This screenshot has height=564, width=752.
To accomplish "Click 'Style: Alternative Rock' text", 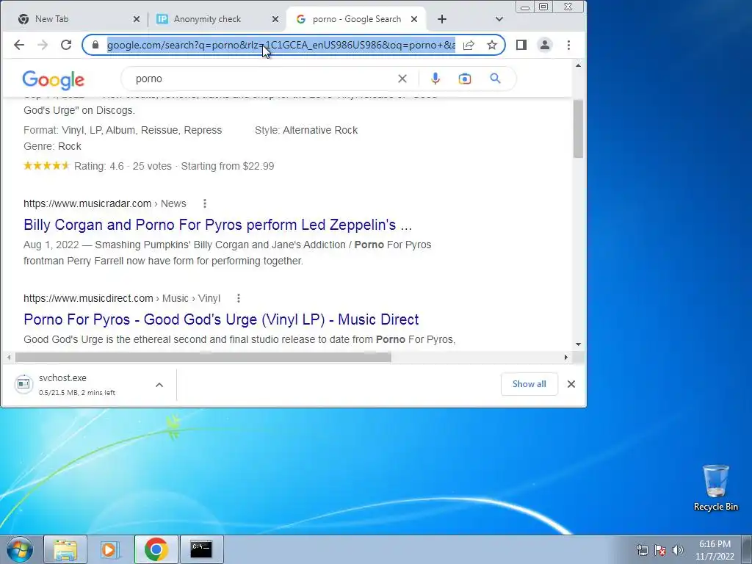I will 306,130.
